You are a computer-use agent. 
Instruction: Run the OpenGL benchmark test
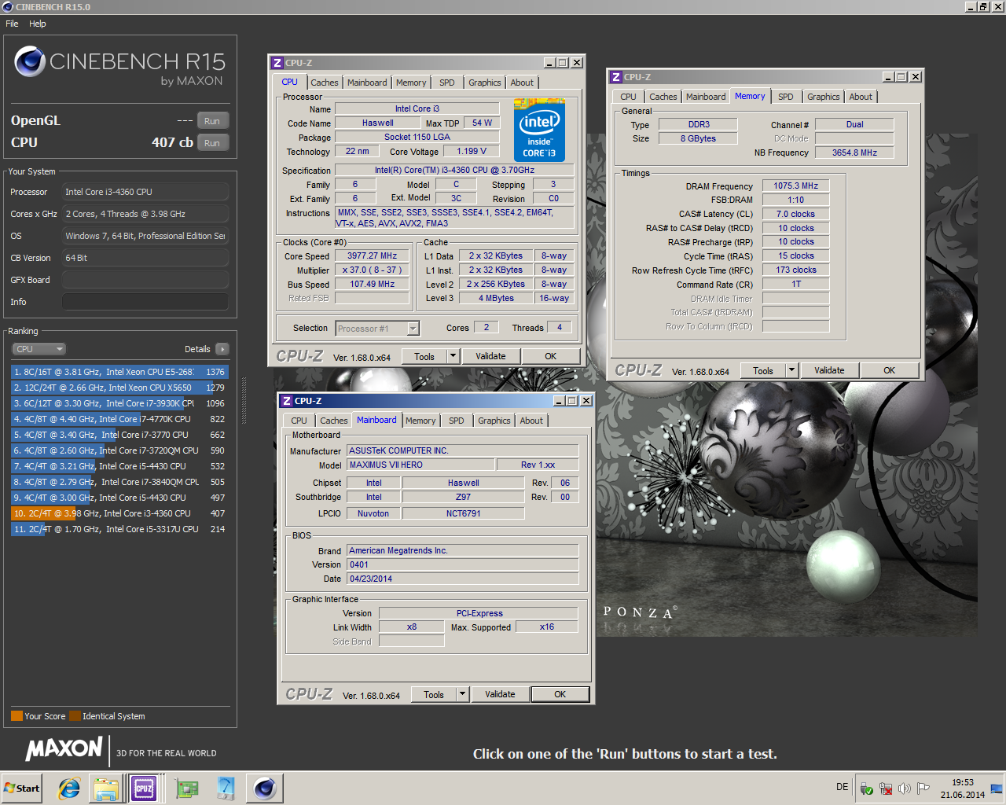click(x=212, y=121)
